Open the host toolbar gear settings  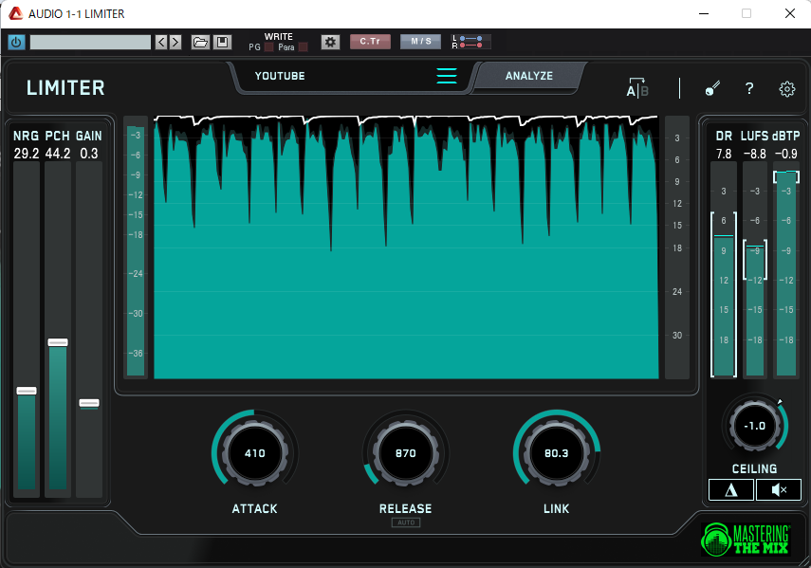[330, 42]
